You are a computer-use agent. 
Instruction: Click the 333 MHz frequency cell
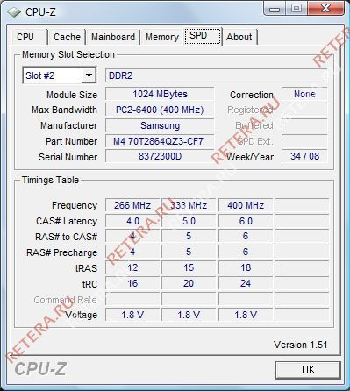189,205
